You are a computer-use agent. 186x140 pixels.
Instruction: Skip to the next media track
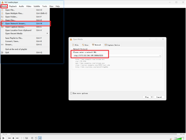(17, 138)
